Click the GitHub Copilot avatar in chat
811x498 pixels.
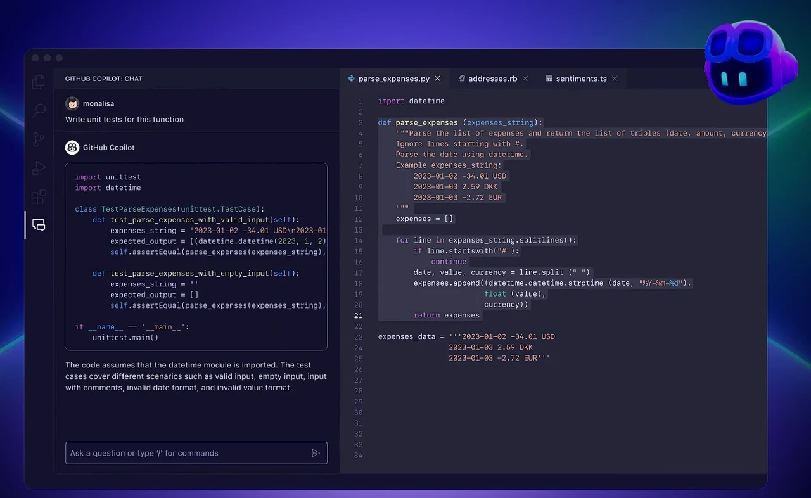click(x=72, y=147)
